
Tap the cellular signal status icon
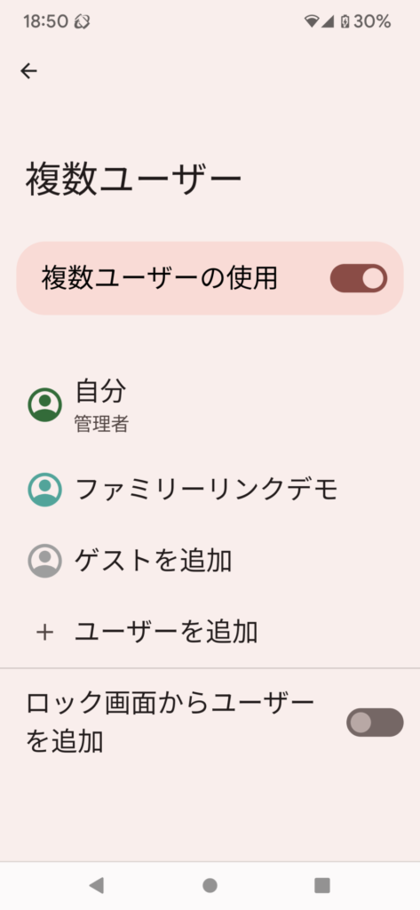pyautogui.click(x=328, y=22)
